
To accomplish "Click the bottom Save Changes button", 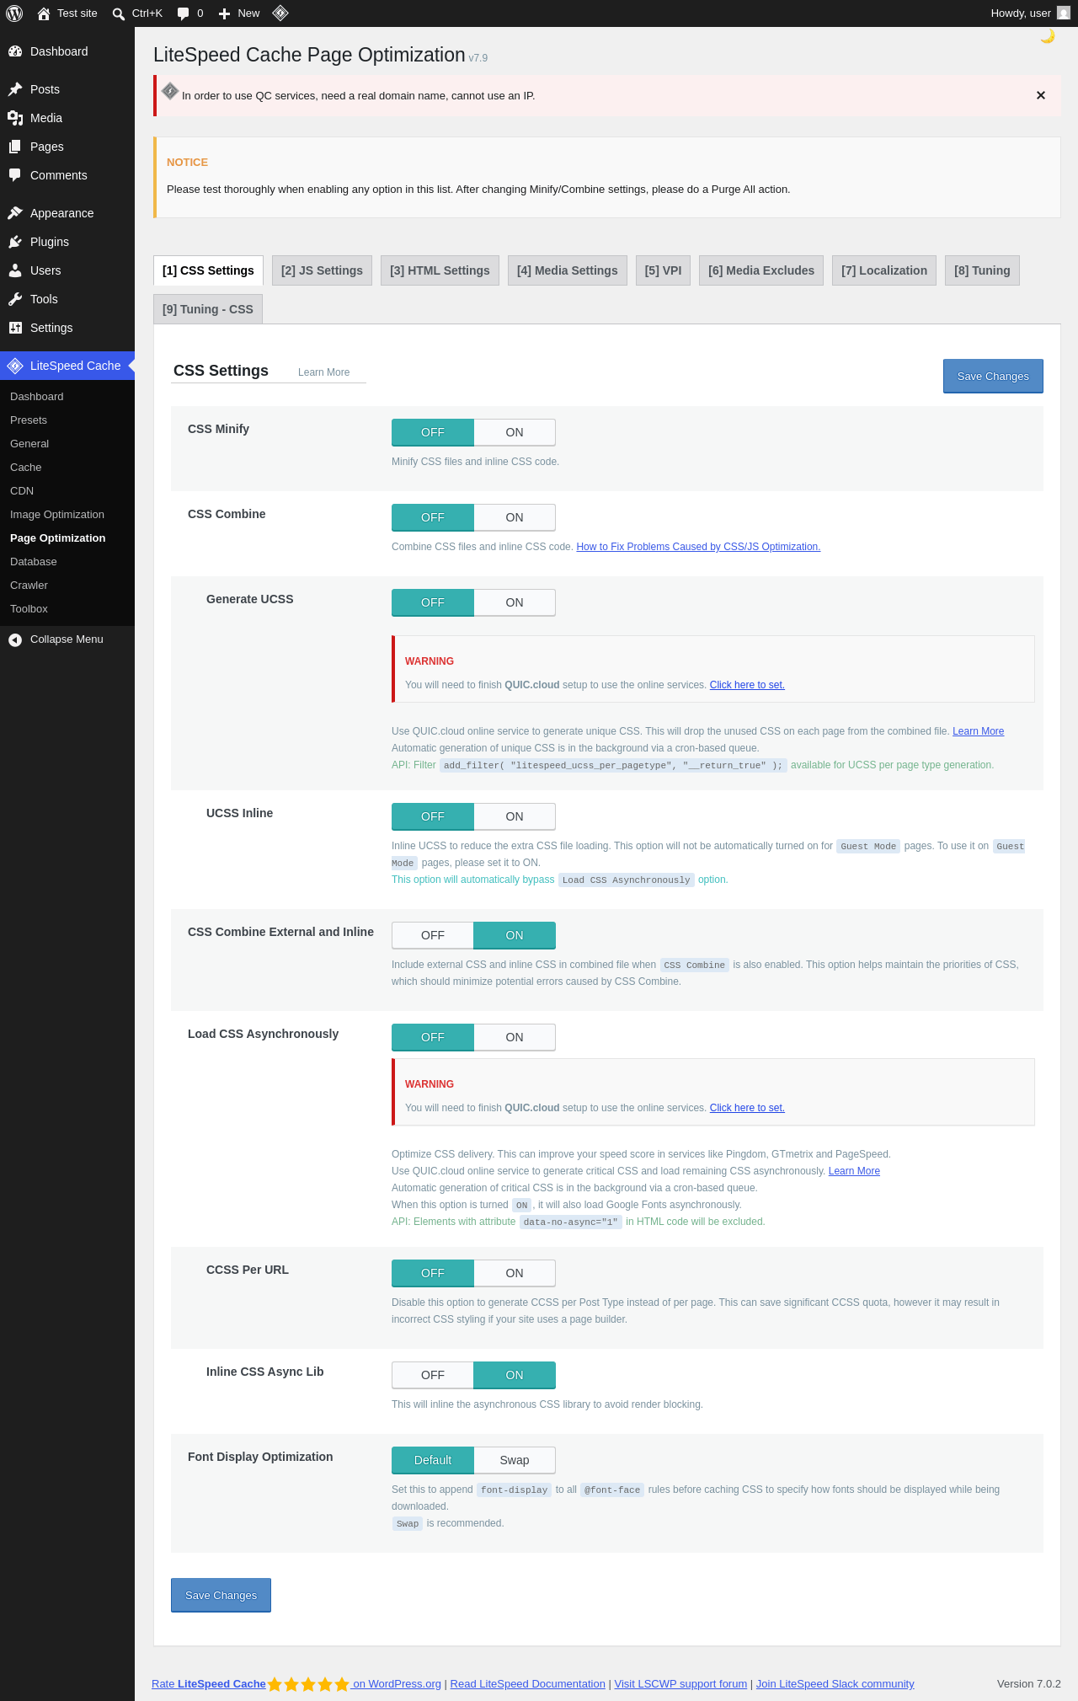I will pyautogui.click(x=221, y=1595).
